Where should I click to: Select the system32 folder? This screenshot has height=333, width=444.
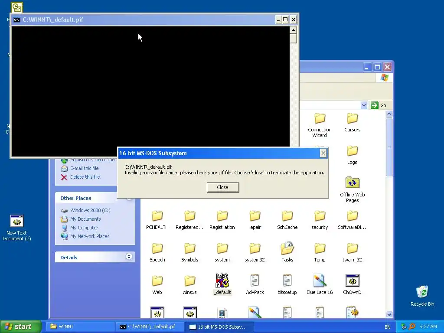[x=255, y=253]
